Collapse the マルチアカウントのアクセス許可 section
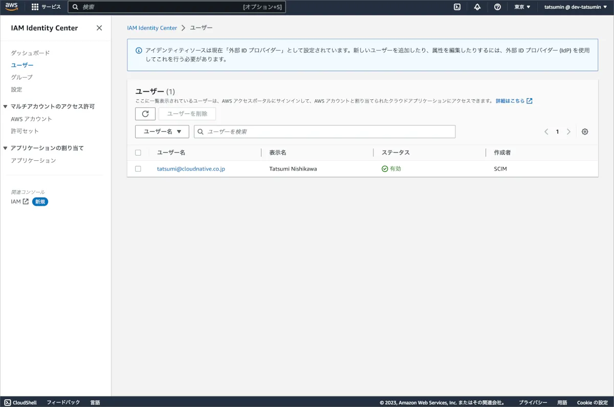This screenshot has height=407, width=614. click(6, 106)
